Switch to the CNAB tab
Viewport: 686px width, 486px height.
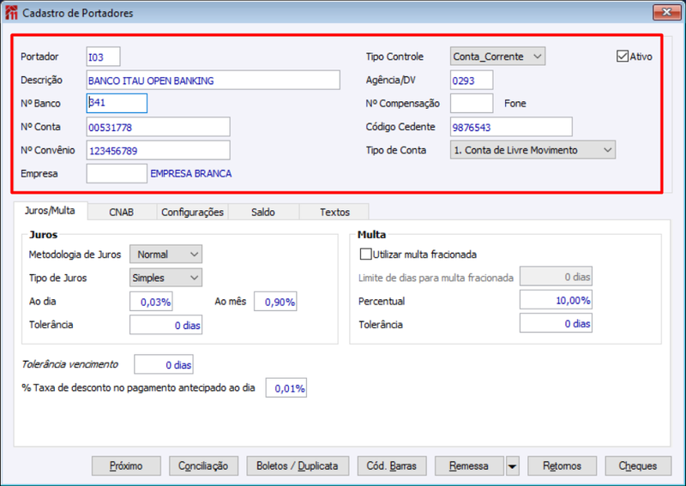[121, 213]
